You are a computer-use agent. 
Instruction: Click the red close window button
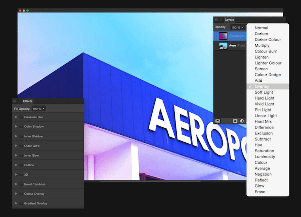point(20,11)
